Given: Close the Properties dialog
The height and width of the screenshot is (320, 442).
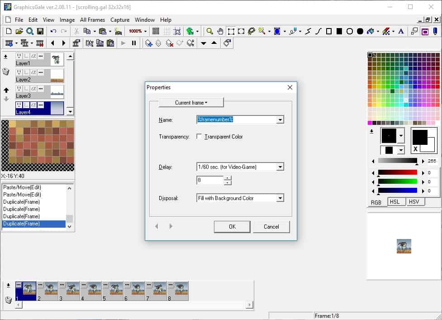Looking at the screenshot, I should point(290,87).
